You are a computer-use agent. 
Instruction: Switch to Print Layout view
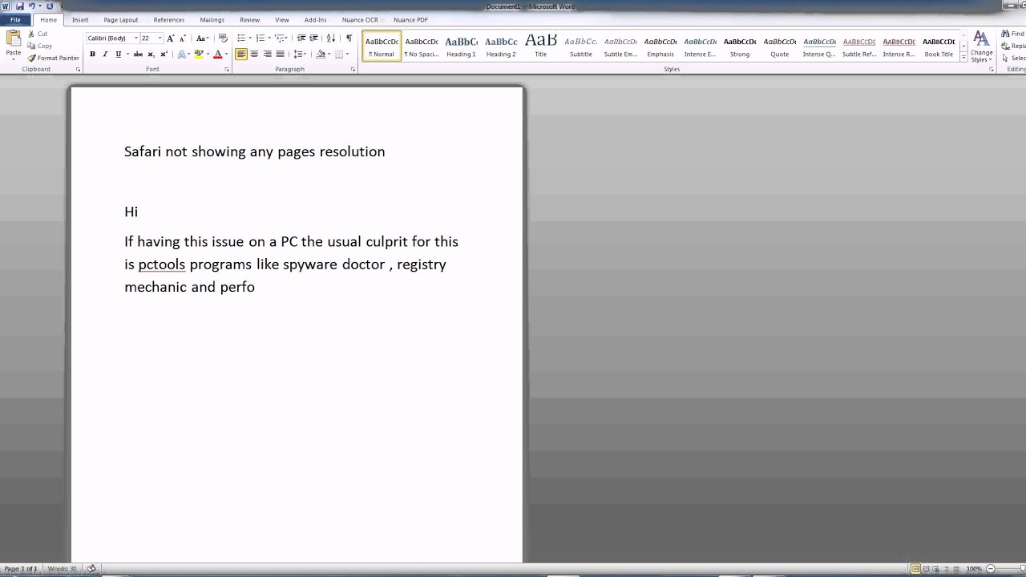(915, 569)
